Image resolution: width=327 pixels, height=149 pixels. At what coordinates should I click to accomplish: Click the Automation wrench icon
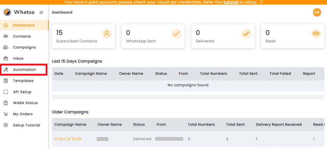click(6, 69)
